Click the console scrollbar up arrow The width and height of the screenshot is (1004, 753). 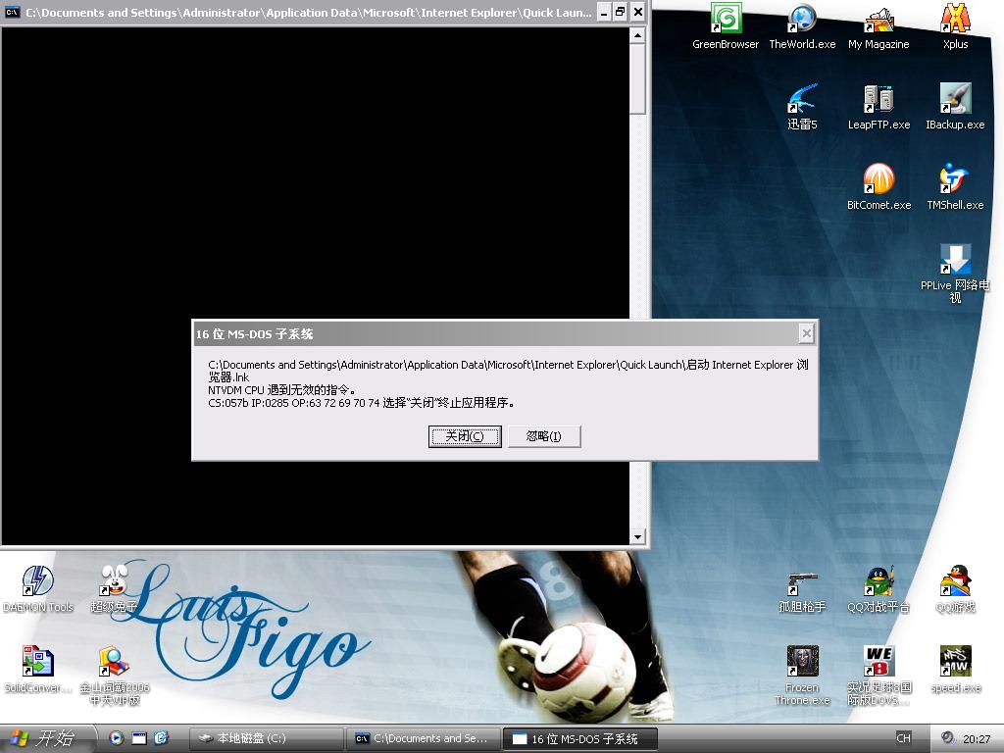637,35
